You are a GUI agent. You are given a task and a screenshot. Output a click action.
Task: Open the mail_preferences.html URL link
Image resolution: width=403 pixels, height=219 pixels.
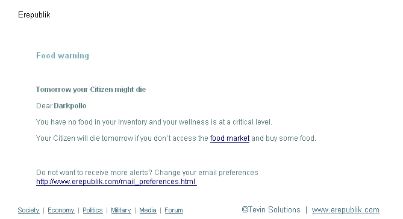116,182
